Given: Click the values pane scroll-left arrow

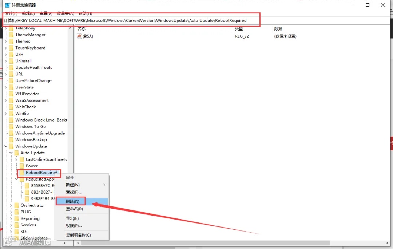Looking at the screenshot, I should 78,243.
